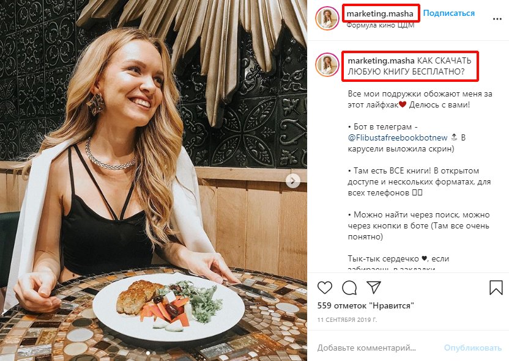Open comments via the speech bubble icon
This screenshot has width=509, height=361.
[349, 288]
